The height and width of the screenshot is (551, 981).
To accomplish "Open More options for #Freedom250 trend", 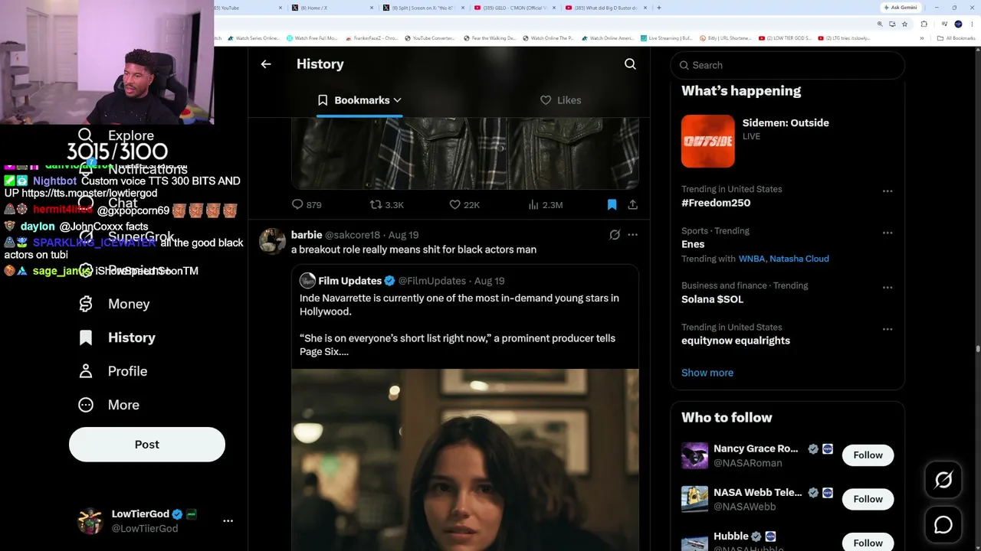I will [x=887, y=191].
